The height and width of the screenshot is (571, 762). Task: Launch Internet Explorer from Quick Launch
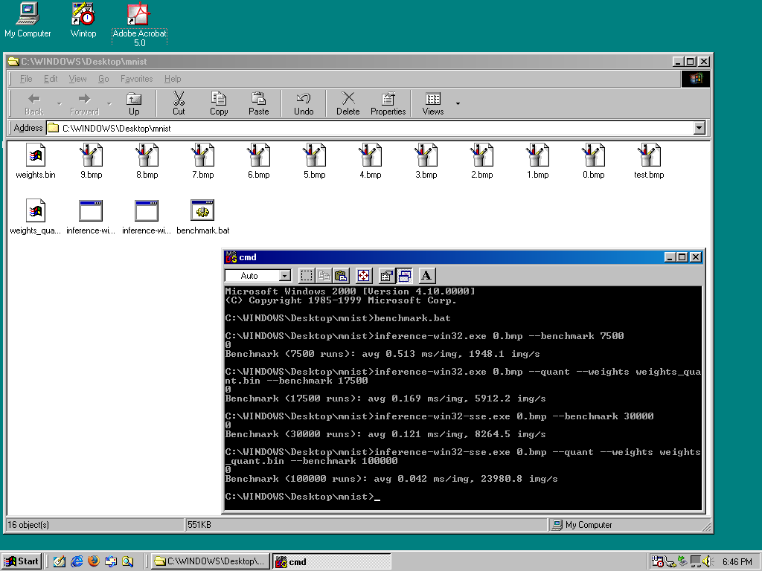click(x=77, y=561)
